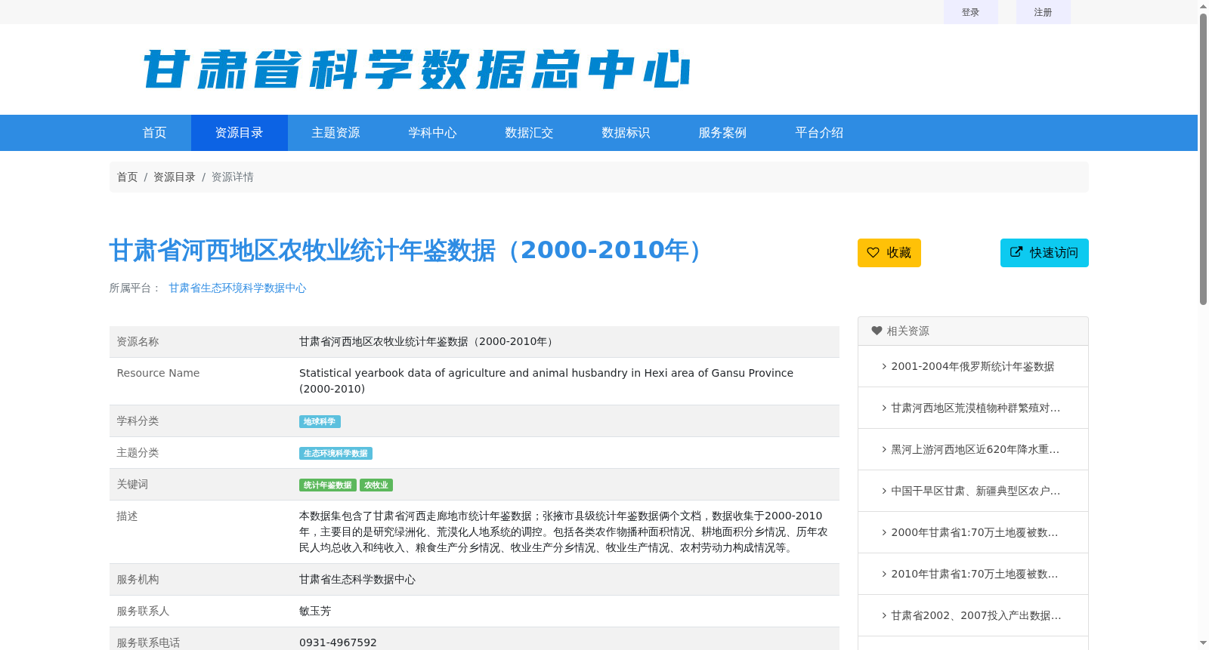Open the 首页 navigation tab
Screen dimensions: 1209x650
154,133
